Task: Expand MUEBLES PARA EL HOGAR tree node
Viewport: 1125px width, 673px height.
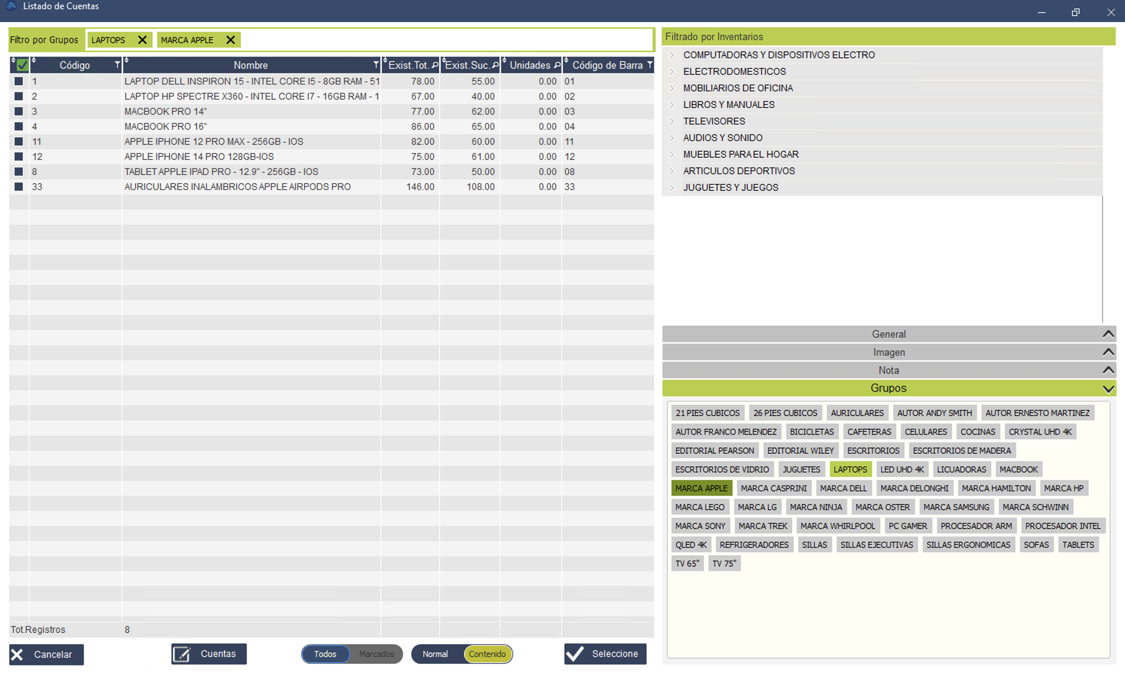Action: point(672,154)
